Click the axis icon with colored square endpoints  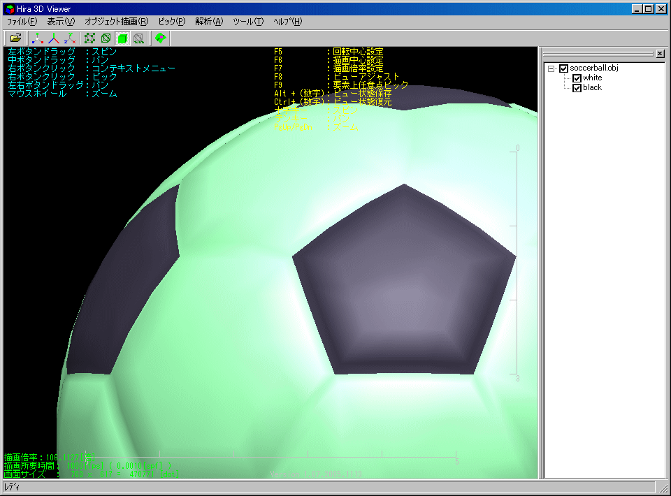click(38, 38)
